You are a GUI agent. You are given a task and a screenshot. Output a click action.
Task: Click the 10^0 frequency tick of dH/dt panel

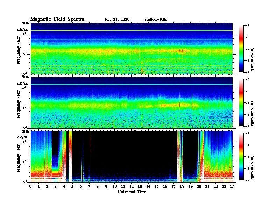[24, 54]
